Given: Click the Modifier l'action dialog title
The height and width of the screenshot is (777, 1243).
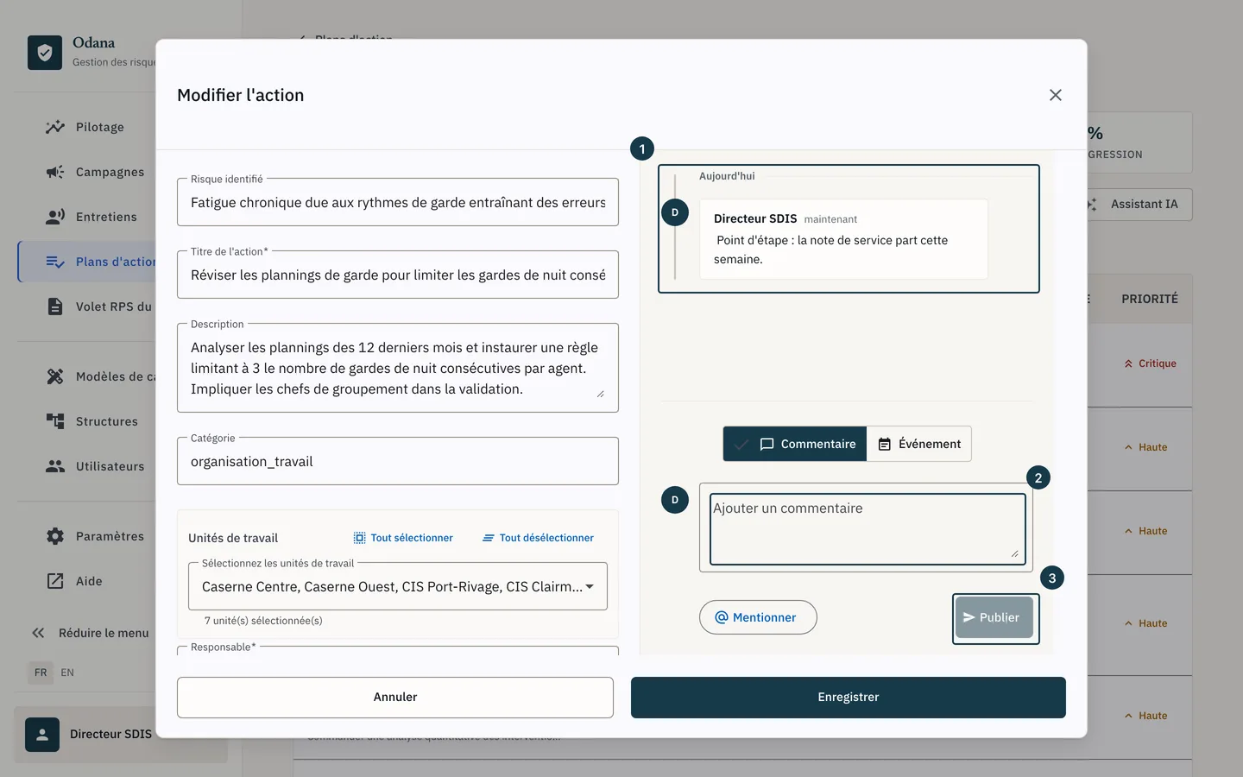Looking at the screenshot, I should point(241,95).
